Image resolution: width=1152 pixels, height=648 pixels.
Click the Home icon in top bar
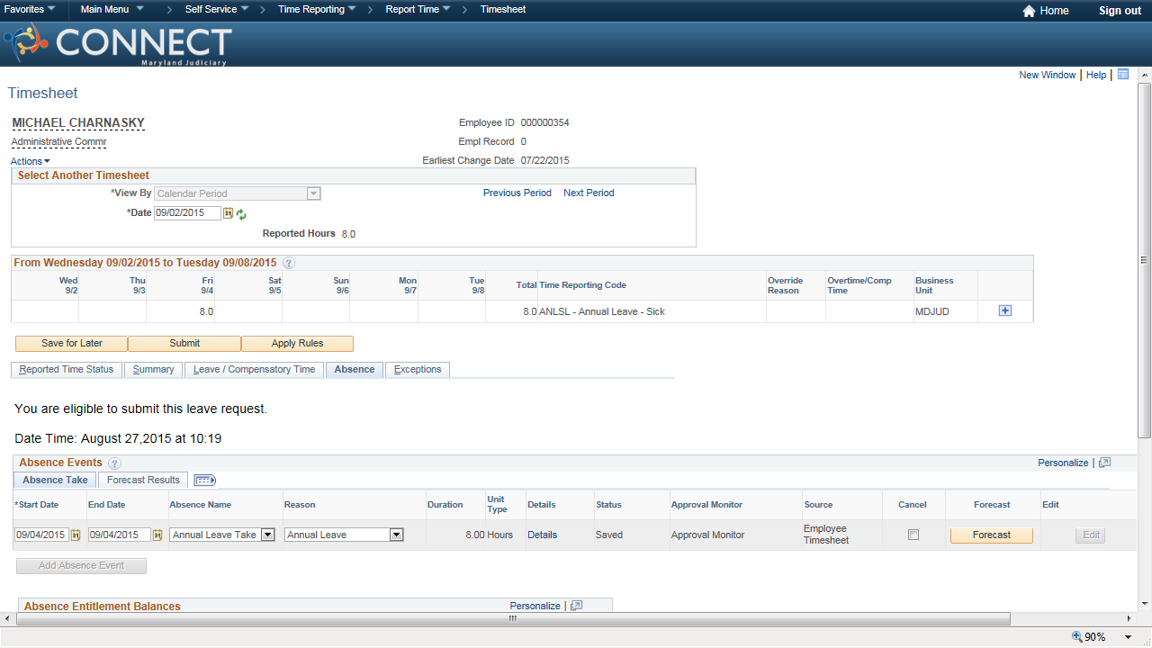(1029, 11)
